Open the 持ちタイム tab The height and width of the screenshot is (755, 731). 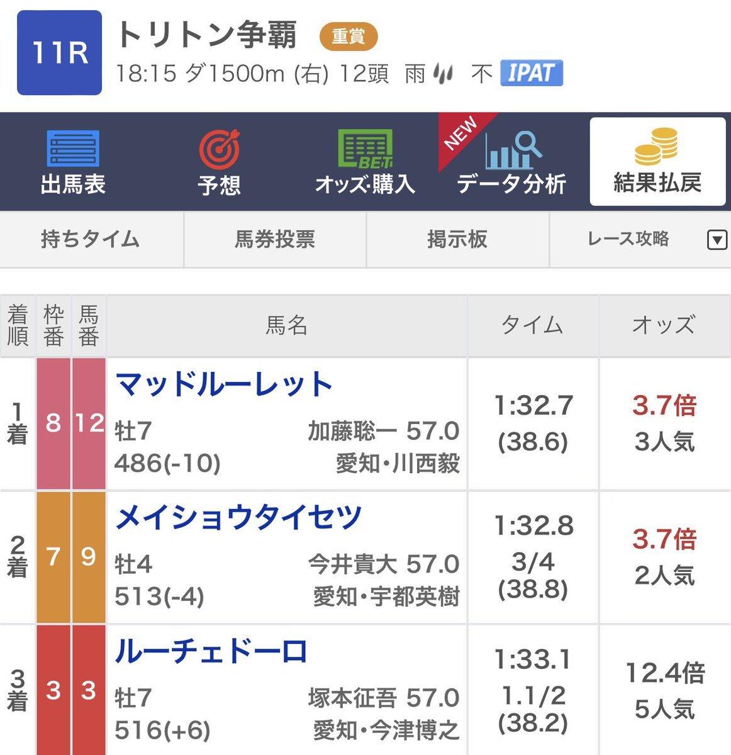pos(91,240)
